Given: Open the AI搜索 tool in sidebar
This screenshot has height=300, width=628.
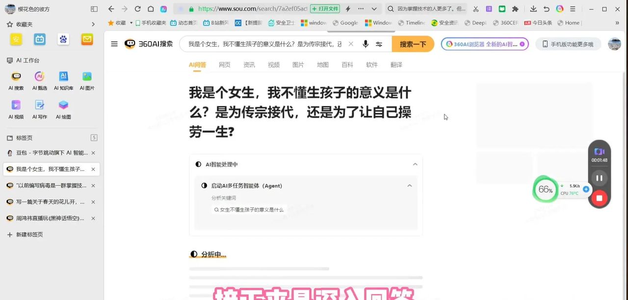Looking at the screenshot, I should [x=16, y=79].
